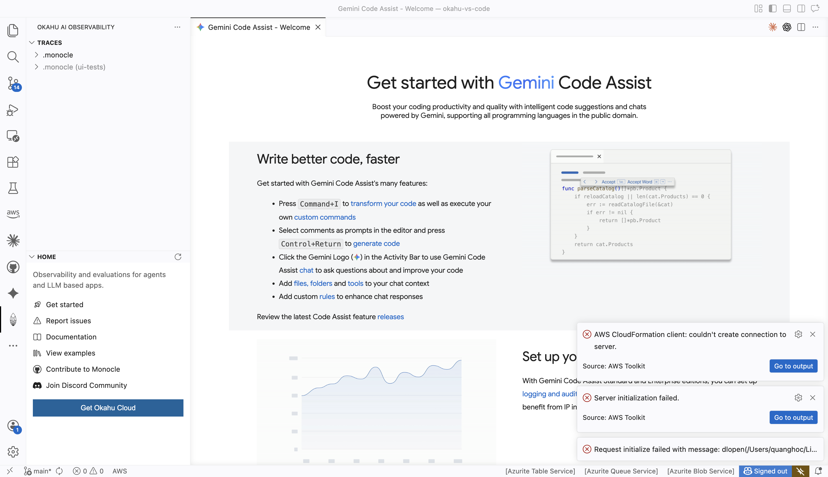Image resolution: width=828 pixels, height=477 pixels.
Task: Open the Remote Explorer view
Action: point(13,136)
